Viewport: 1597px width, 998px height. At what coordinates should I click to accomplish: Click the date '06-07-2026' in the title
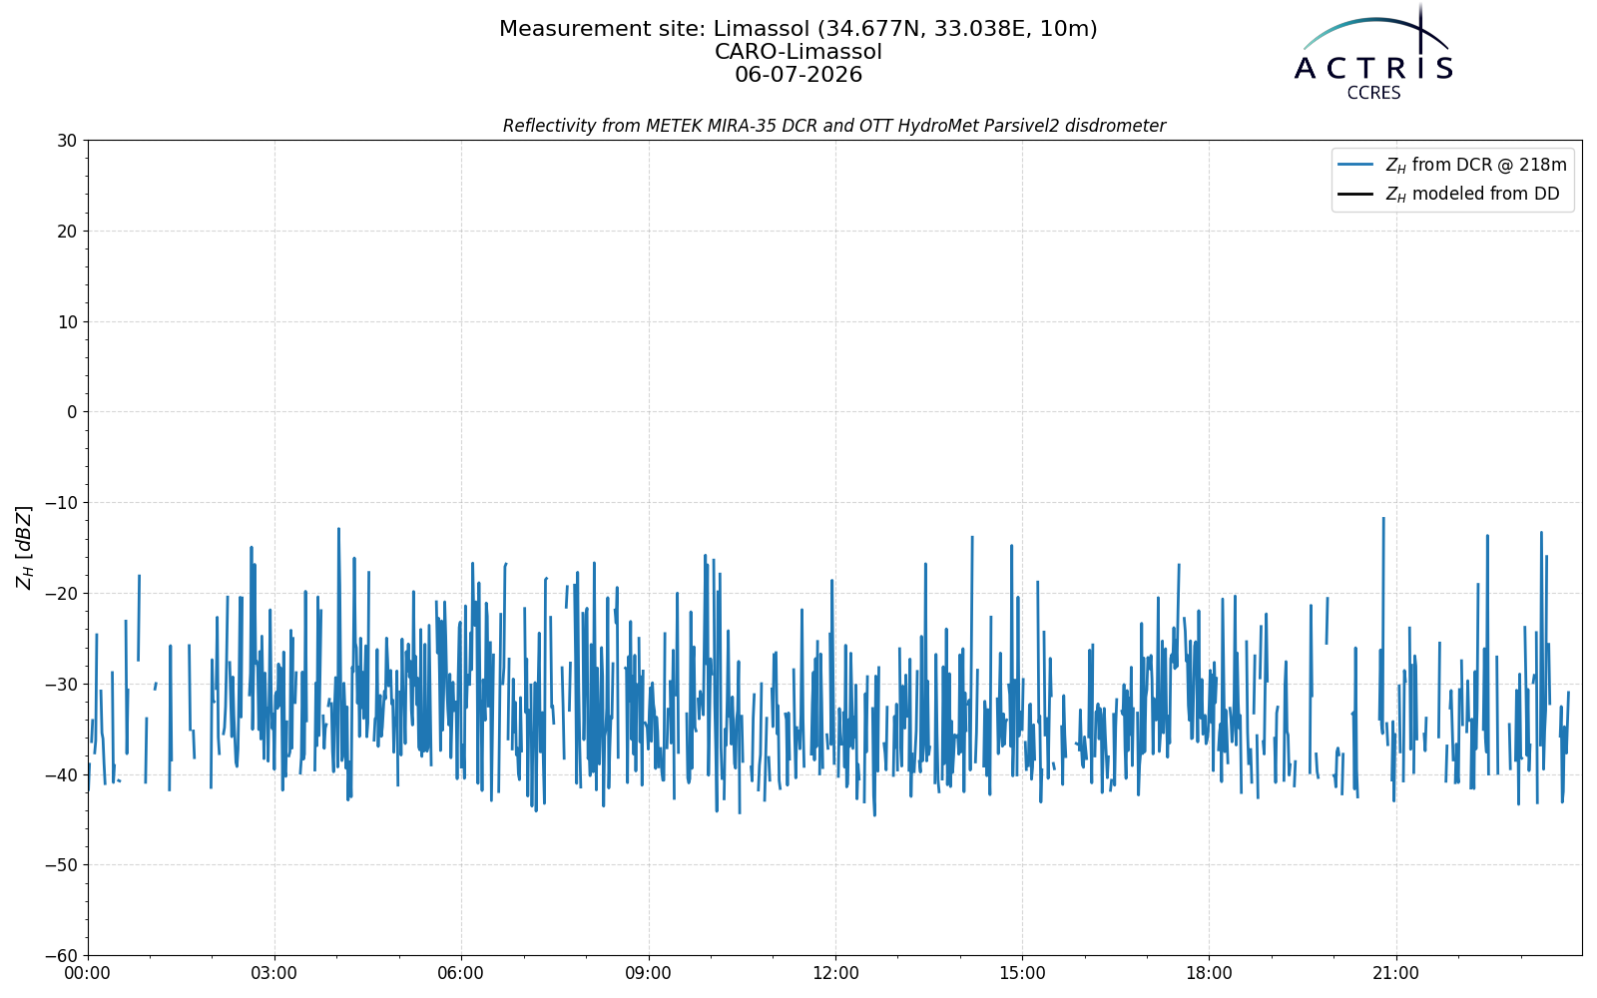pyautogui.click(x=798, y=75)
